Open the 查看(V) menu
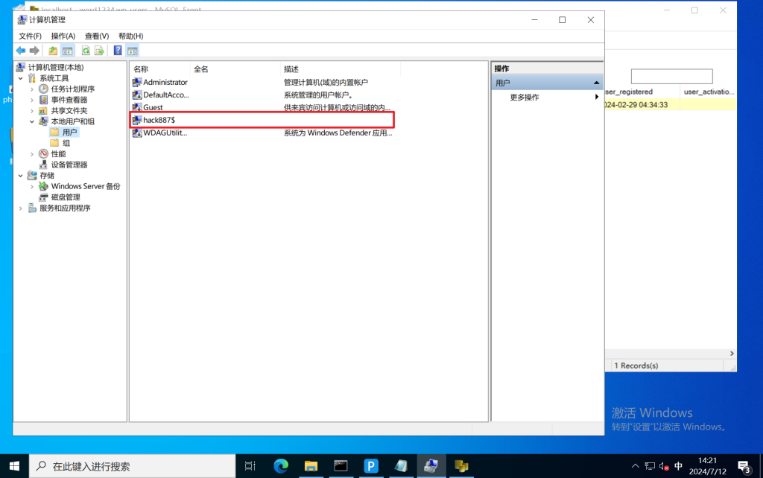763x478 pixels. [97, 36]
